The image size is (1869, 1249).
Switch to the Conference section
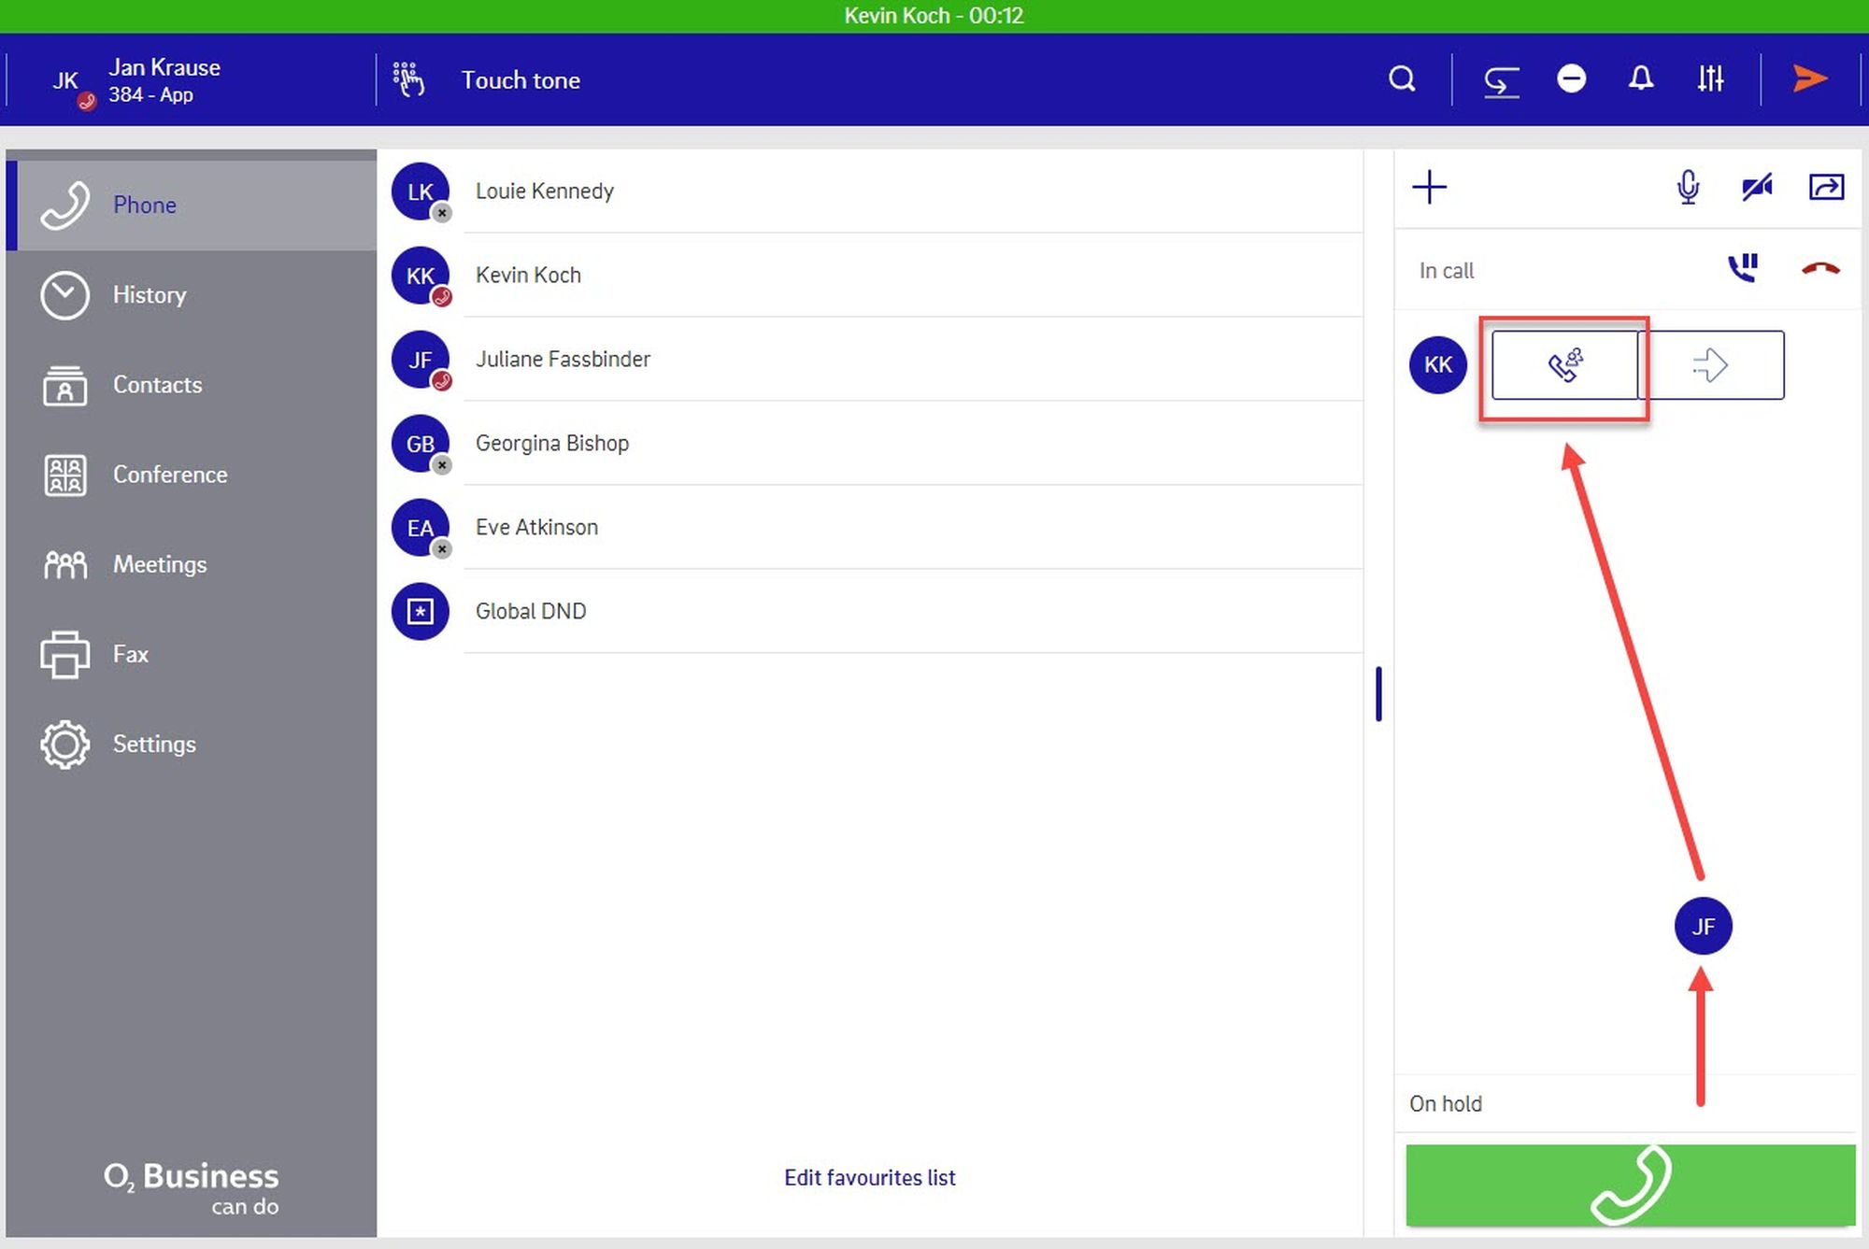[169, 475]
